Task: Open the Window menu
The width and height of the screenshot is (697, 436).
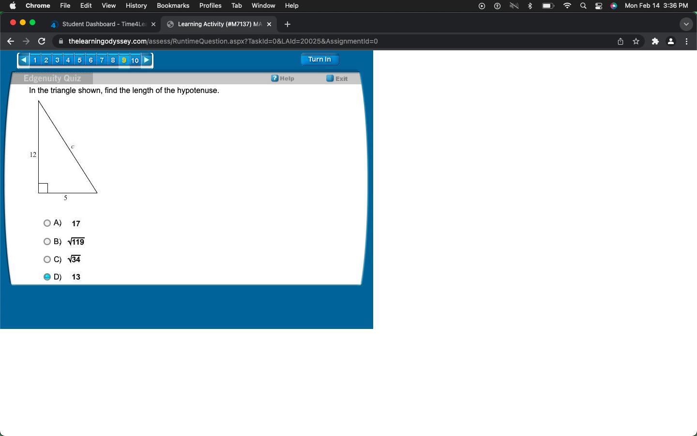Action: coord(263,6)
